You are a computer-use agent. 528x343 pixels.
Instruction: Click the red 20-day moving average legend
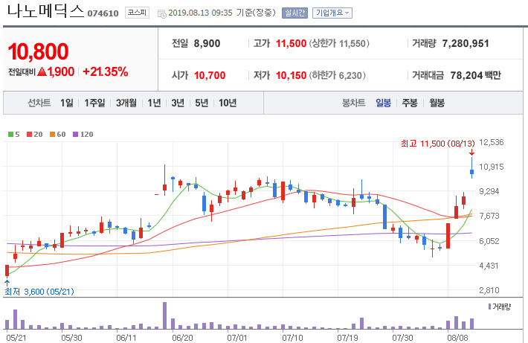point(35,135)
